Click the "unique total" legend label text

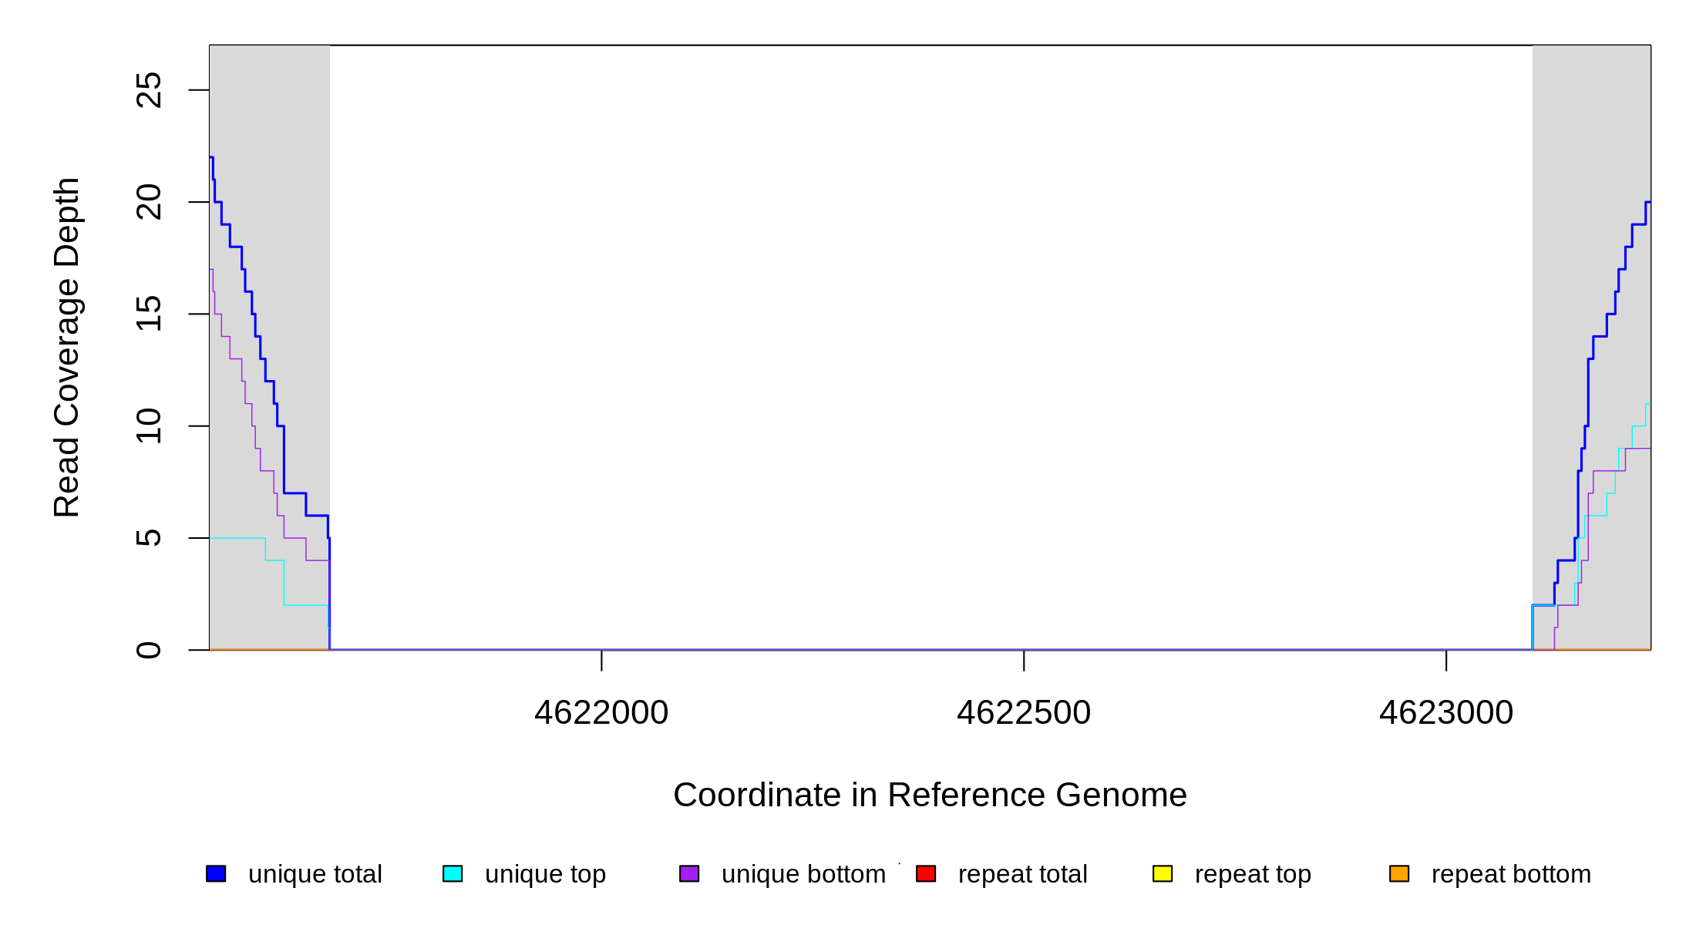[315, 874]
